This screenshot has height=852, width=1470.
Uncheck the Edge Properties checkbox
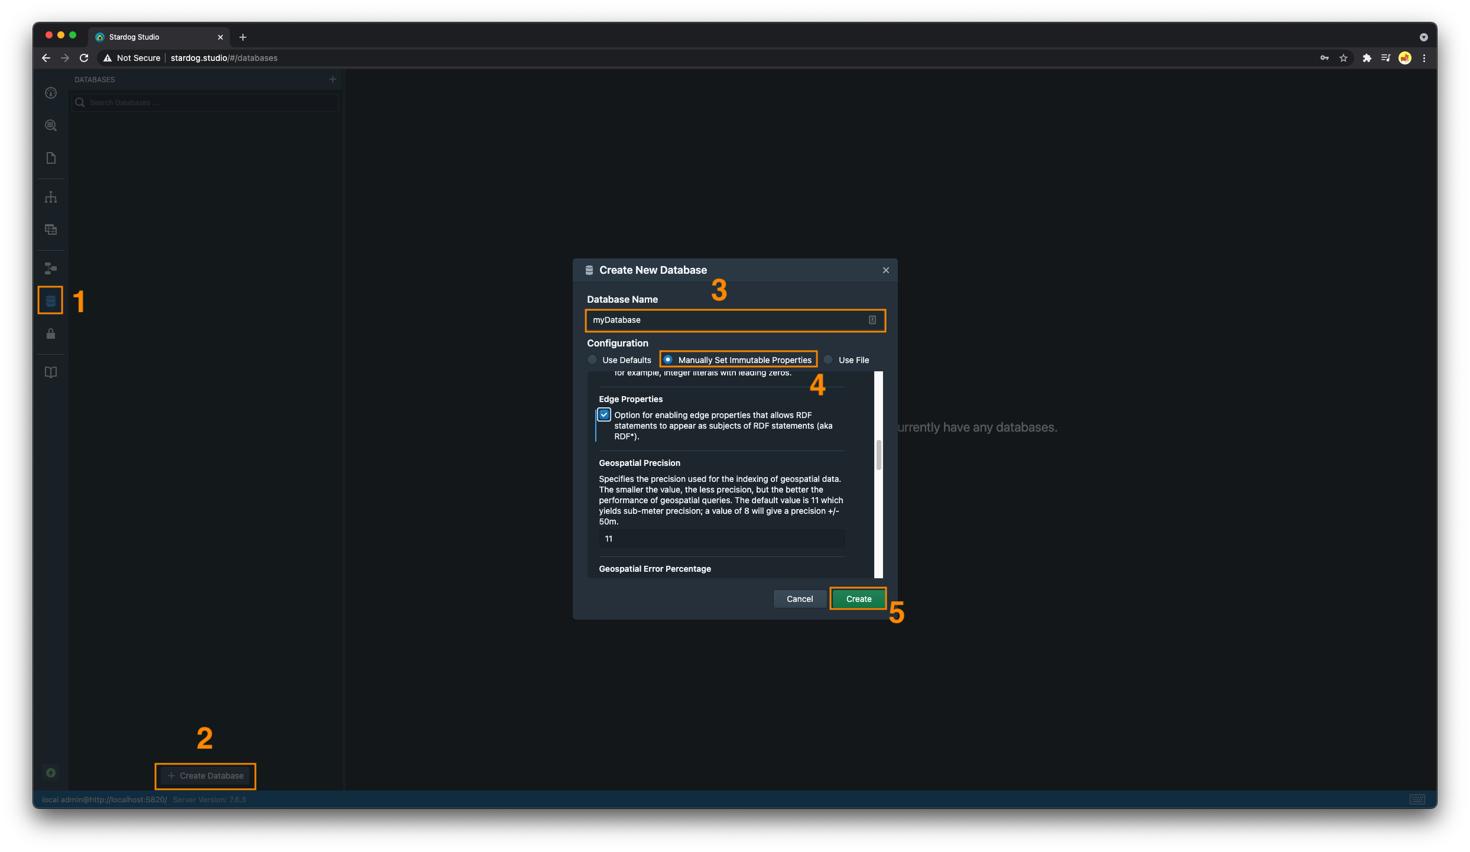[603, 415]
